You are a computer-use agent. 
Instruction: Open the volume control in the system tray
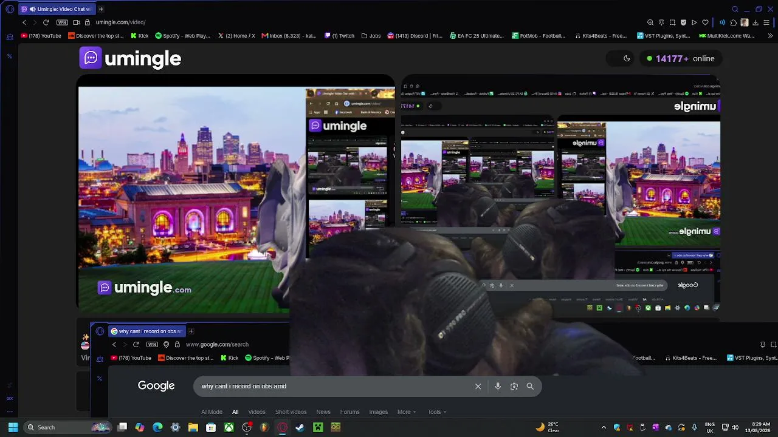[x=735, y=427]
